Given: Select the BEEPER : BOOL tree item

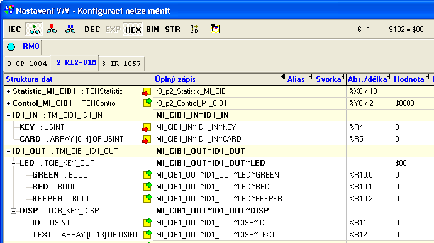Looking at the screenshot, I should [62, 199].
